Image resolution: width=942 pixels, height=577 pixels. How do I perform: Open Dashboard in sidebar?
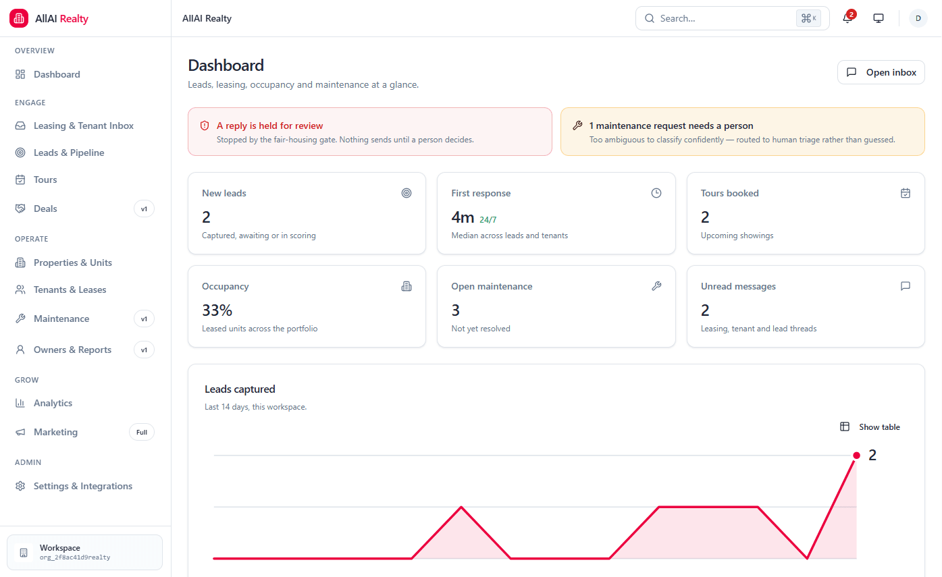click(x=86, y=74)
